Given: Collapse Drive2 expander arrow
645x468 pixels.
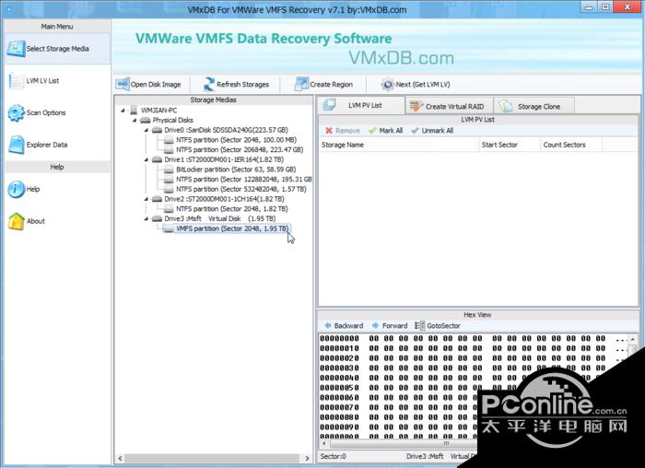Looking at the screenshot, I should [146, 199].
